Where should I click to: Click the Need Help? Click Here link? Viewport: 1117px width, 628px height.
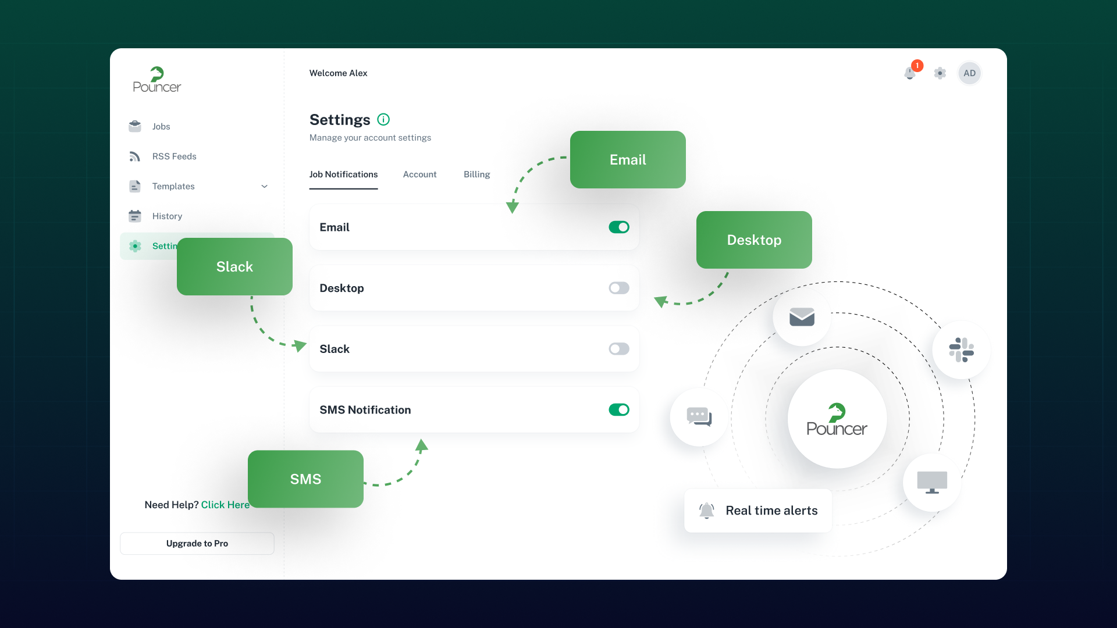[226, 505]
